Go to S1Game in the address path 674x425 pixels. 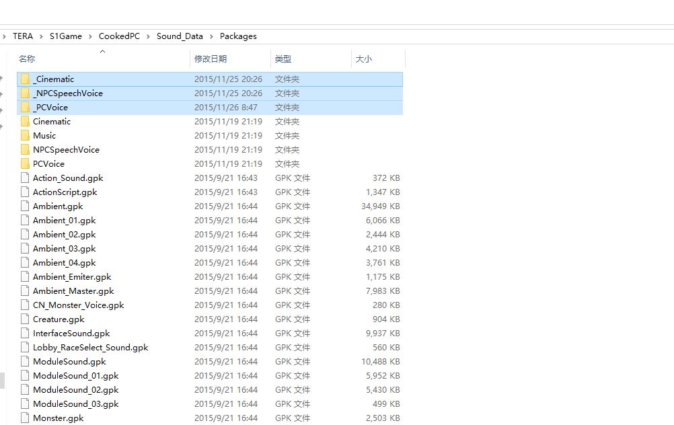(66, 36)
